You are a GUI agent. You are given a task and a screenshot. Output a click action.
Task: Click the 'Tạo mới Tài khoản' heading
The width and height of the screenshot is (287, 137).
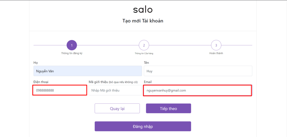[143, 21]
